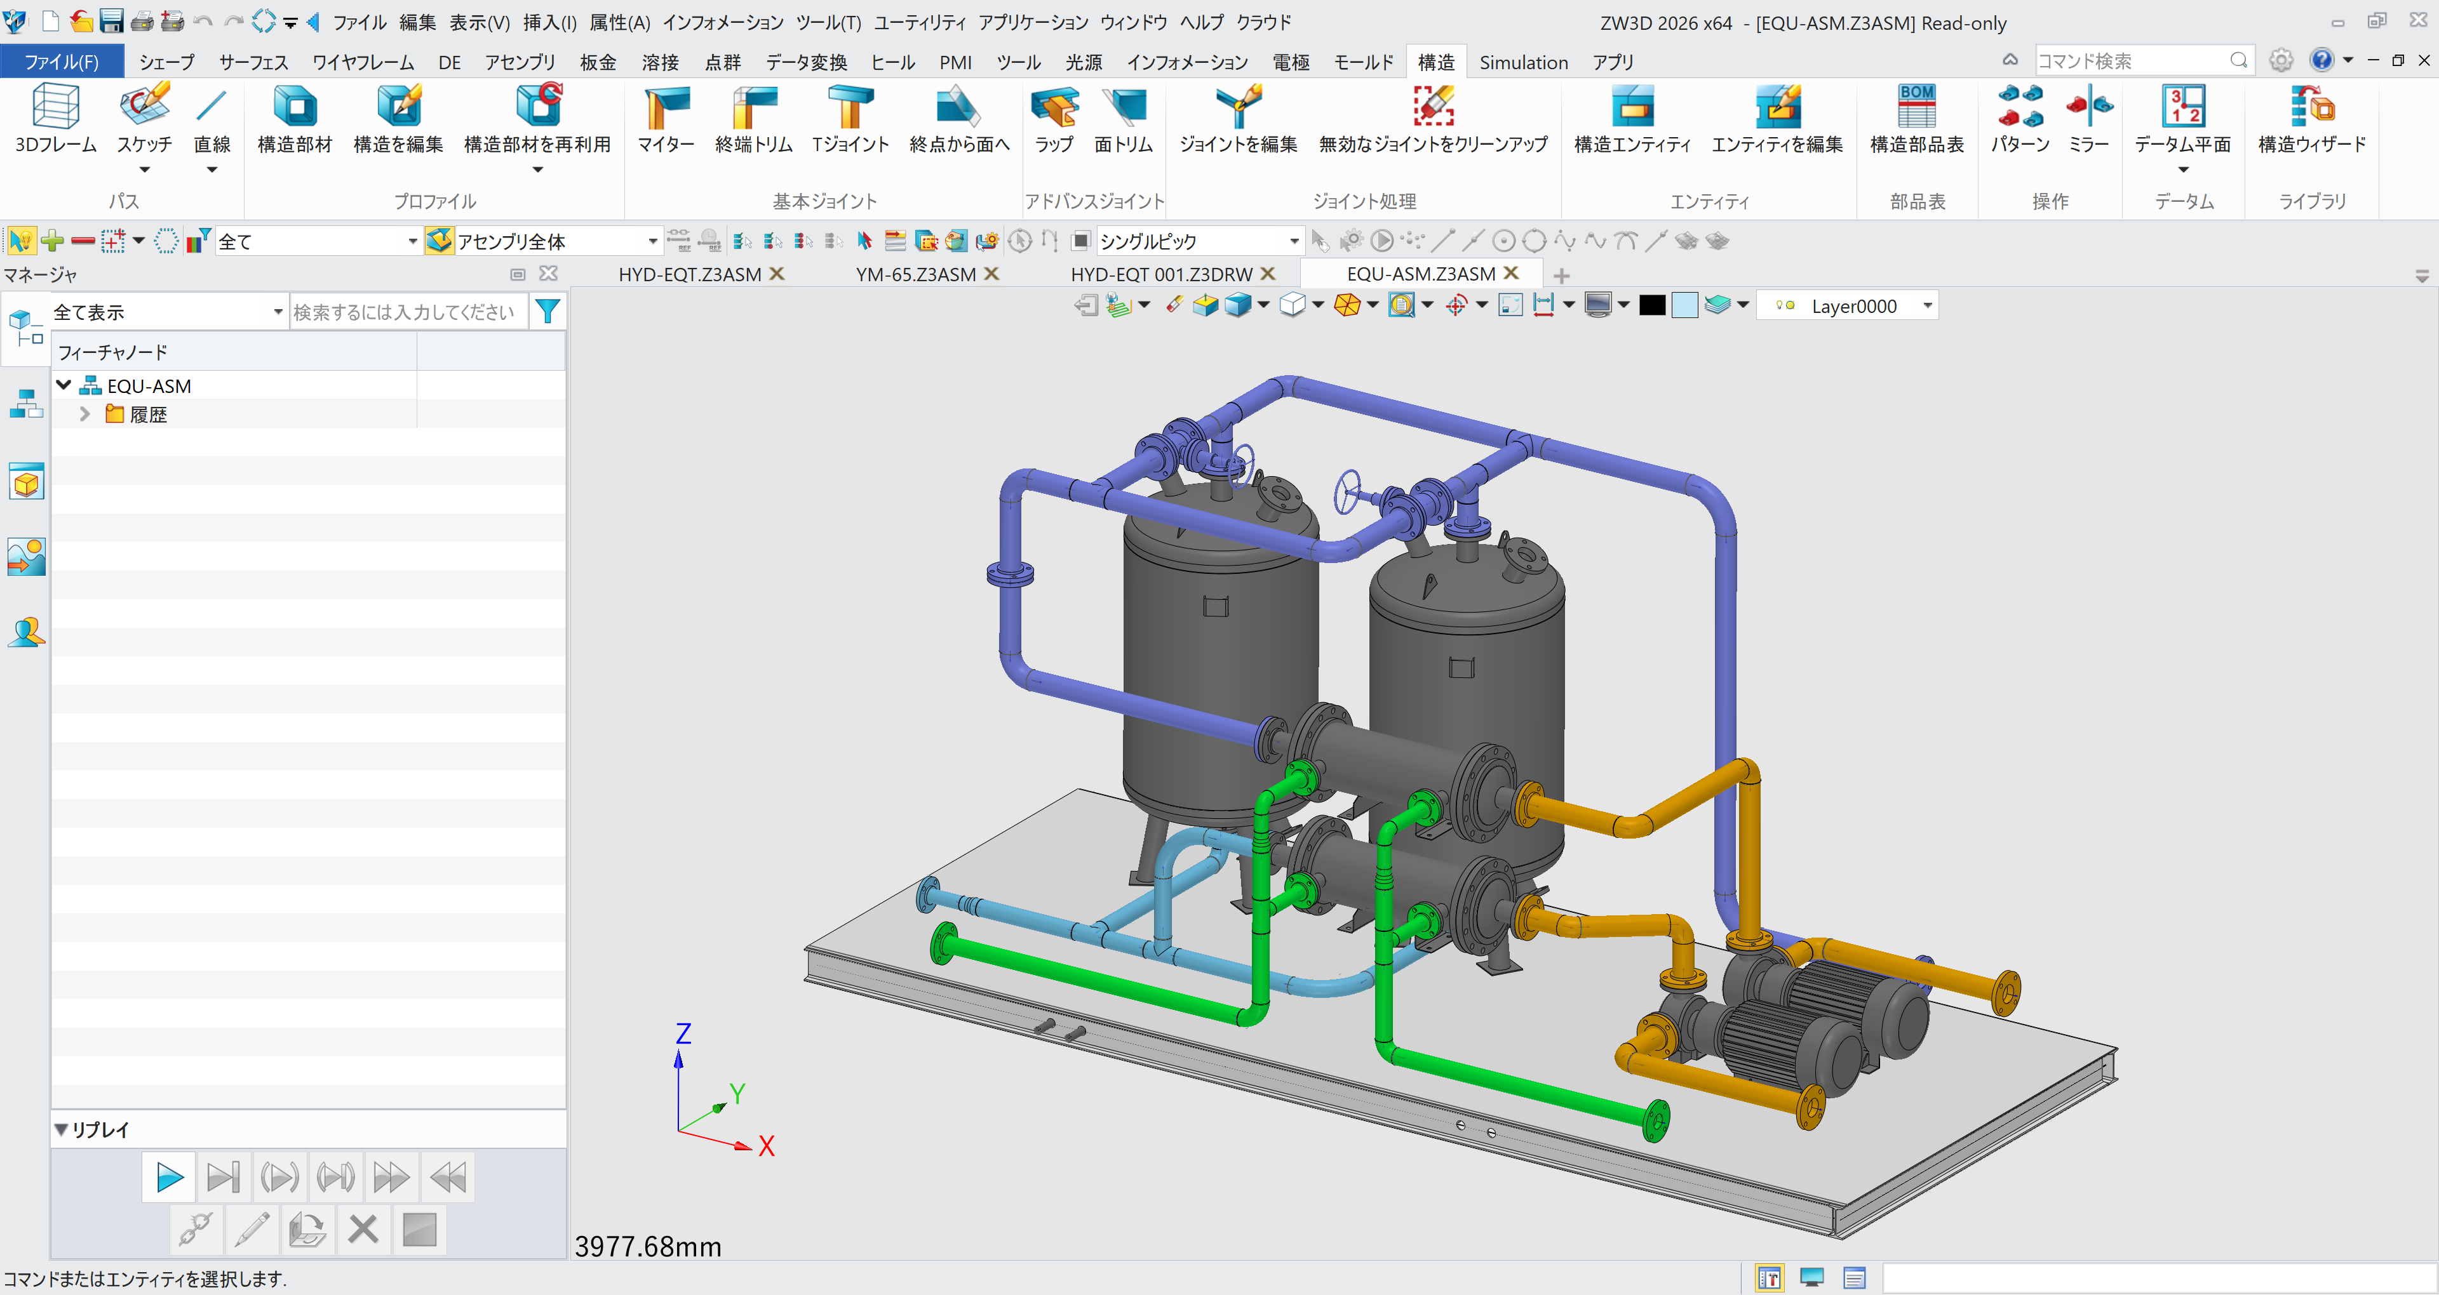Expand the 履歴 folder in the feature tree
This screenshot has height=1295, width=2439.
pyautogui.click(x=84, y=414)
